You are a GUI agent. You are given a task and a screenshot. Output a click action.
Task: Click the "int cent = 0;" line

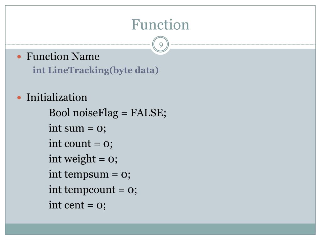point(77,205)
